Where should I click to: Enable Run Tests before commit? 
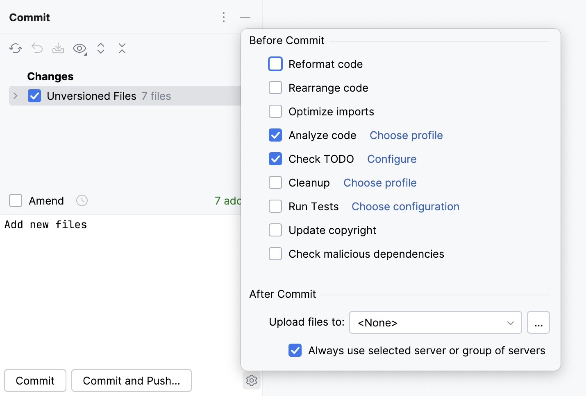coord(275,206)
